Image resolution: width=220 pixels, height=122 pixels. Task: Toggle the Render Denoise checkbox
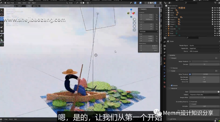tap(172, 85)
